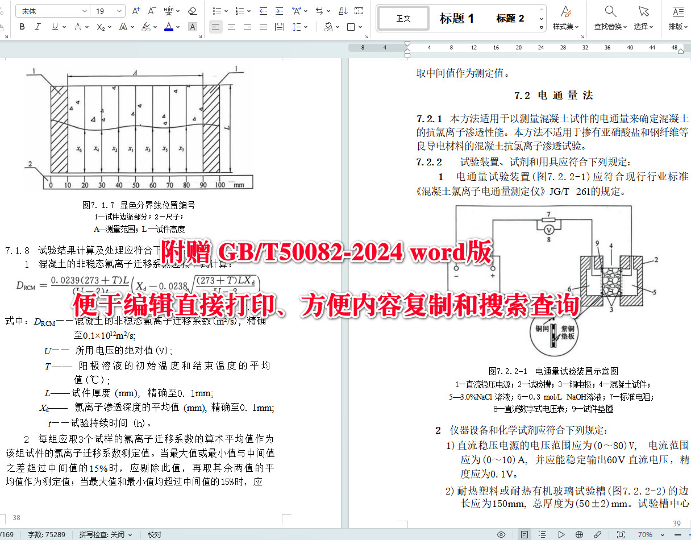Screen dimensions: 691x540
Task: Switch to reading mode play icon
Action: [x=561, y=534]
